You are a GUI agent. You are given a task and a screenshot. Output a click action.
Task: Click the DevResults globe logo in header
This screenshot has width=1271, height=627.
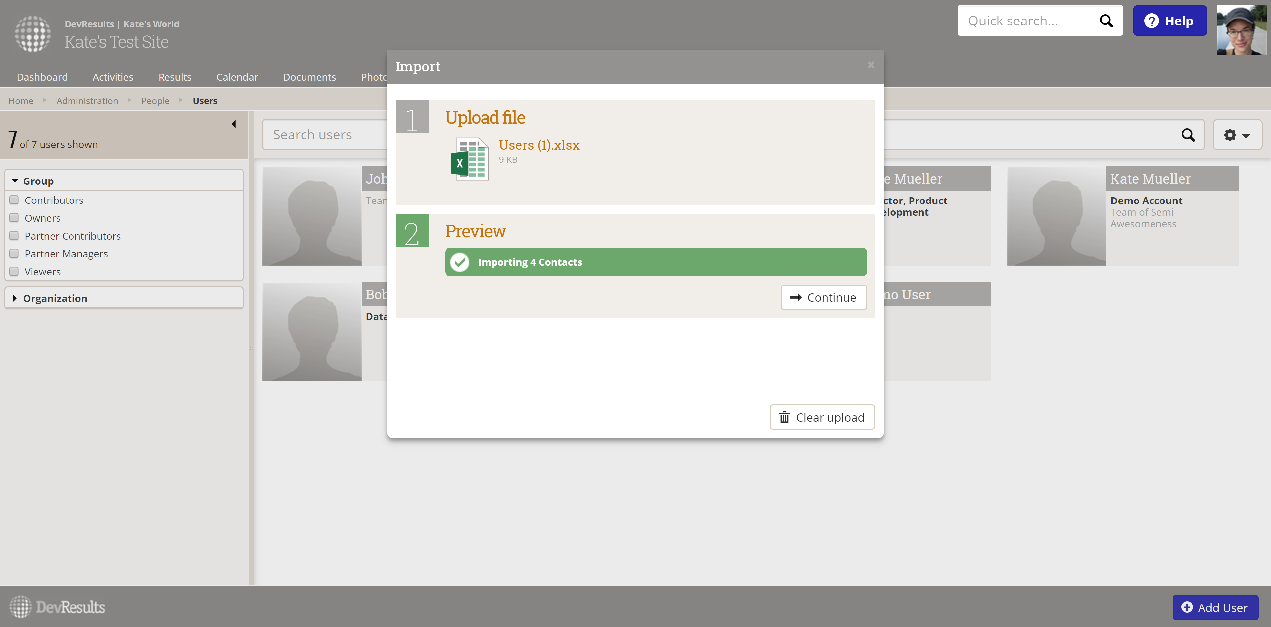point(32,33)
